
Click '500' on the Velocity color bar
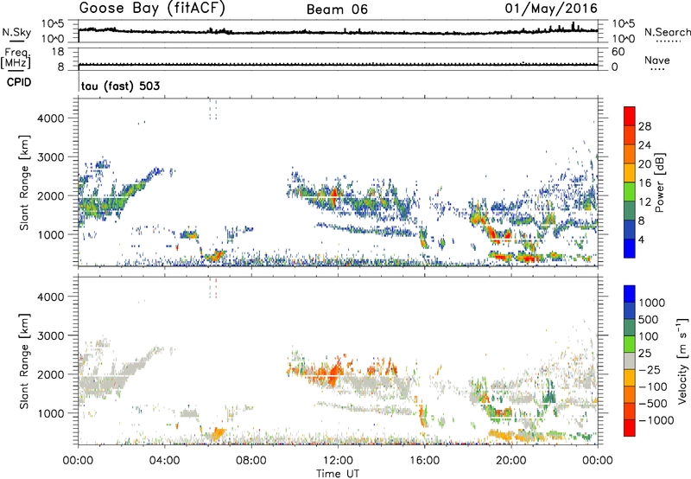point(649,319)
